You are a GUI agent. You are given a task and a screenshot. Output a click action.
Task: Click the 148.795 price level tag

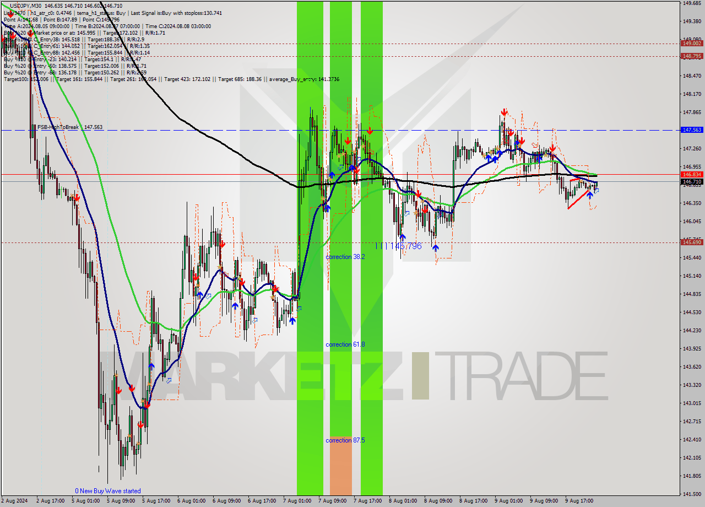(x=692, y=56)
